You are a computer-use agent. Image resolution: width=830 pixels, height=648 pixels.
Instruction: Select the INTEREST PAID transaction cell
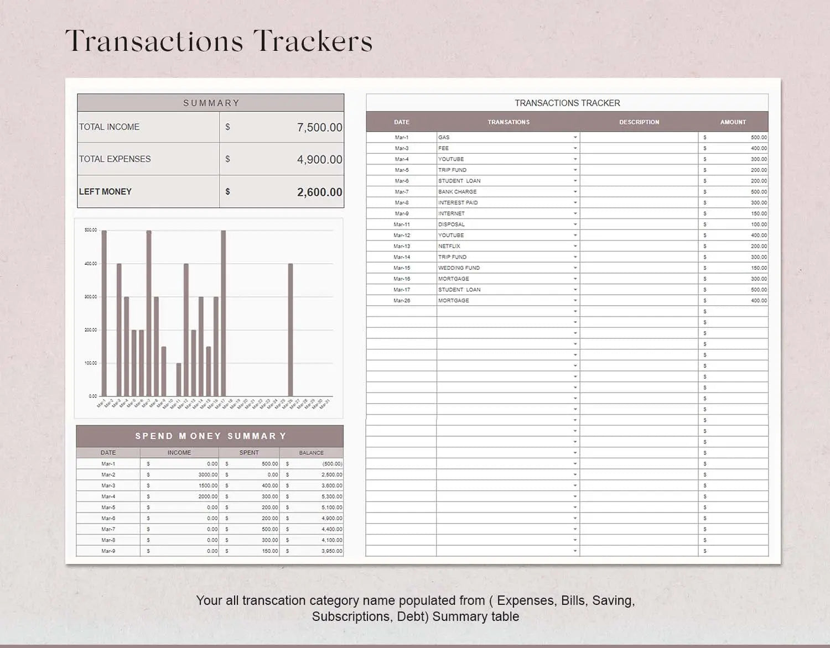509,202
